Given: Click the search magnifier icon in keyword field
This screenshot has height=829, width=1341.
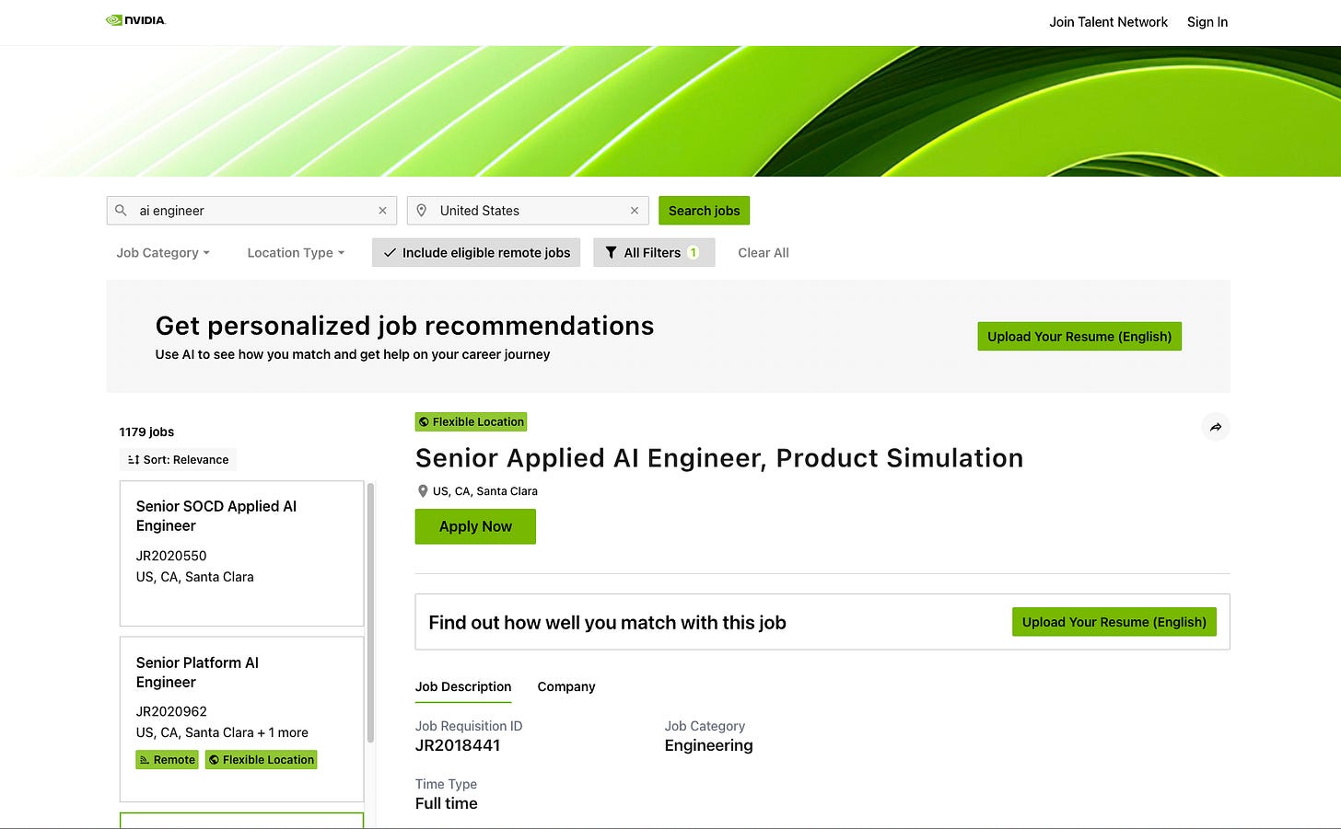Looking at the screenshot, I should [x=121, y=211].
